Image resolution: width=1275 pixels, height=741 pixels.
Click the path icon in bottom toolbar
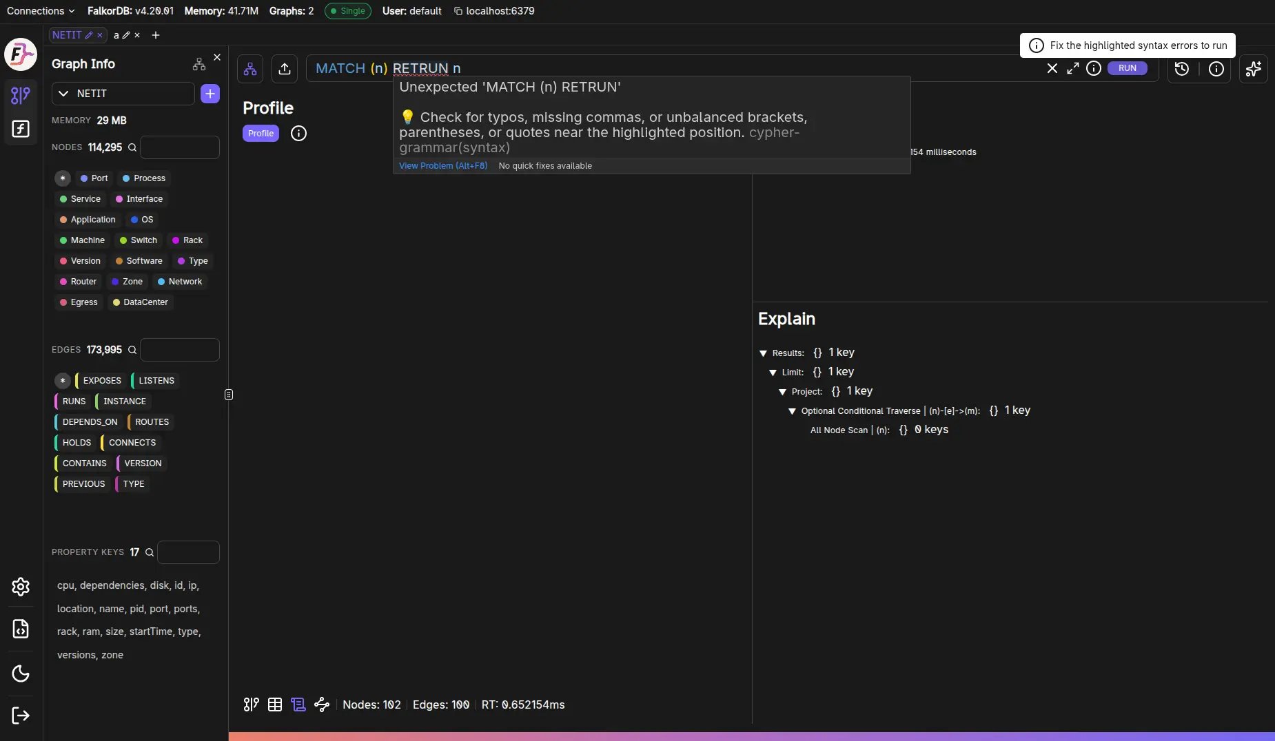(322, 705)
